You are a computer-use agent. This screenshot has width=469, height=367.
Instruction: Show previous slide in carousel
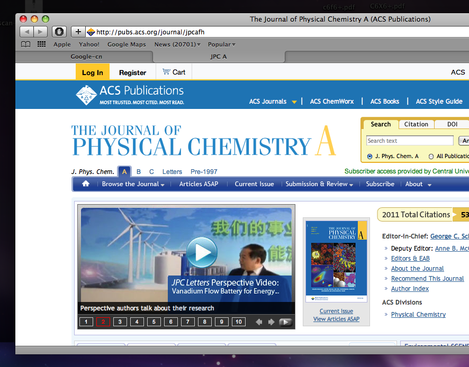tap(259, 322)
